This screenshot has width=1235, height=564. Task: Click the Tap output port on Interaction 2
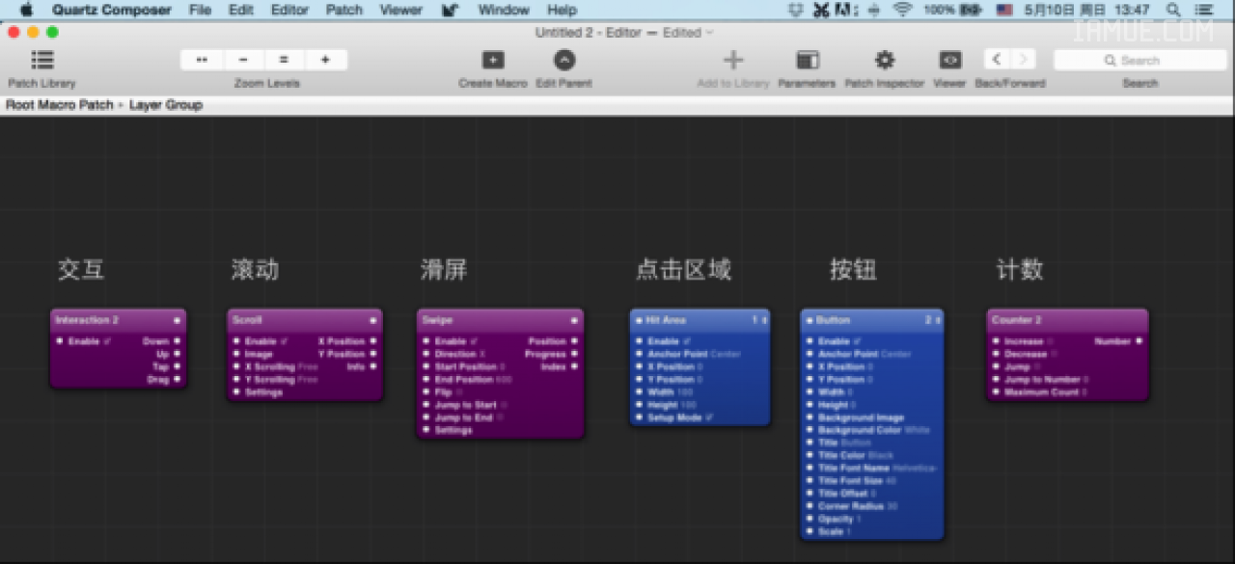(x=177, y=366)
